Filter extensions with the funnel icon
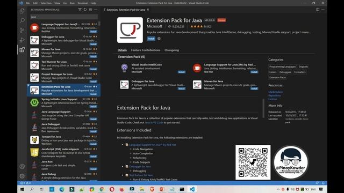The image size is (344, 193). [x=80, y=10]
